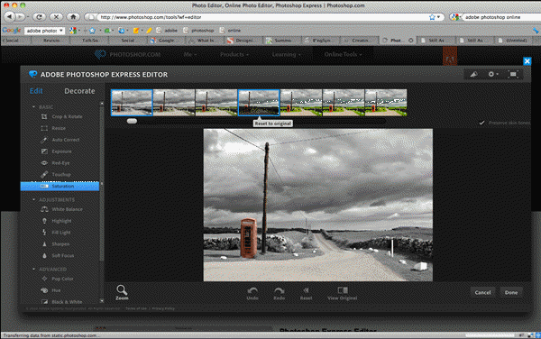
Task: Reload the page in the browser
Action: click(x=39, y=16)
